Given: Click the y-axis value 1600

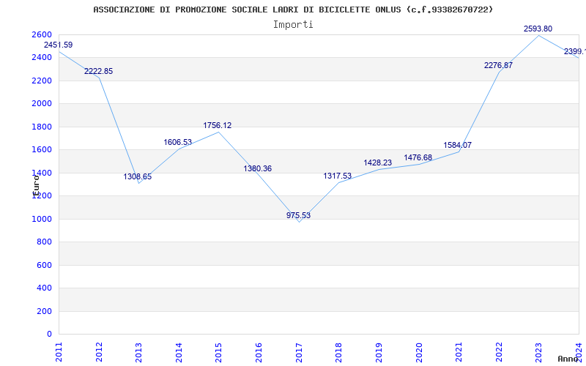Looking at the screenshot, I should pos(42,150).
